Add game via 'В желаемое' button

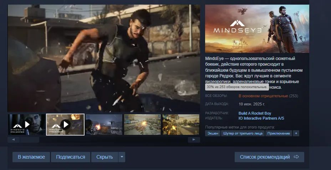(31, 157)
